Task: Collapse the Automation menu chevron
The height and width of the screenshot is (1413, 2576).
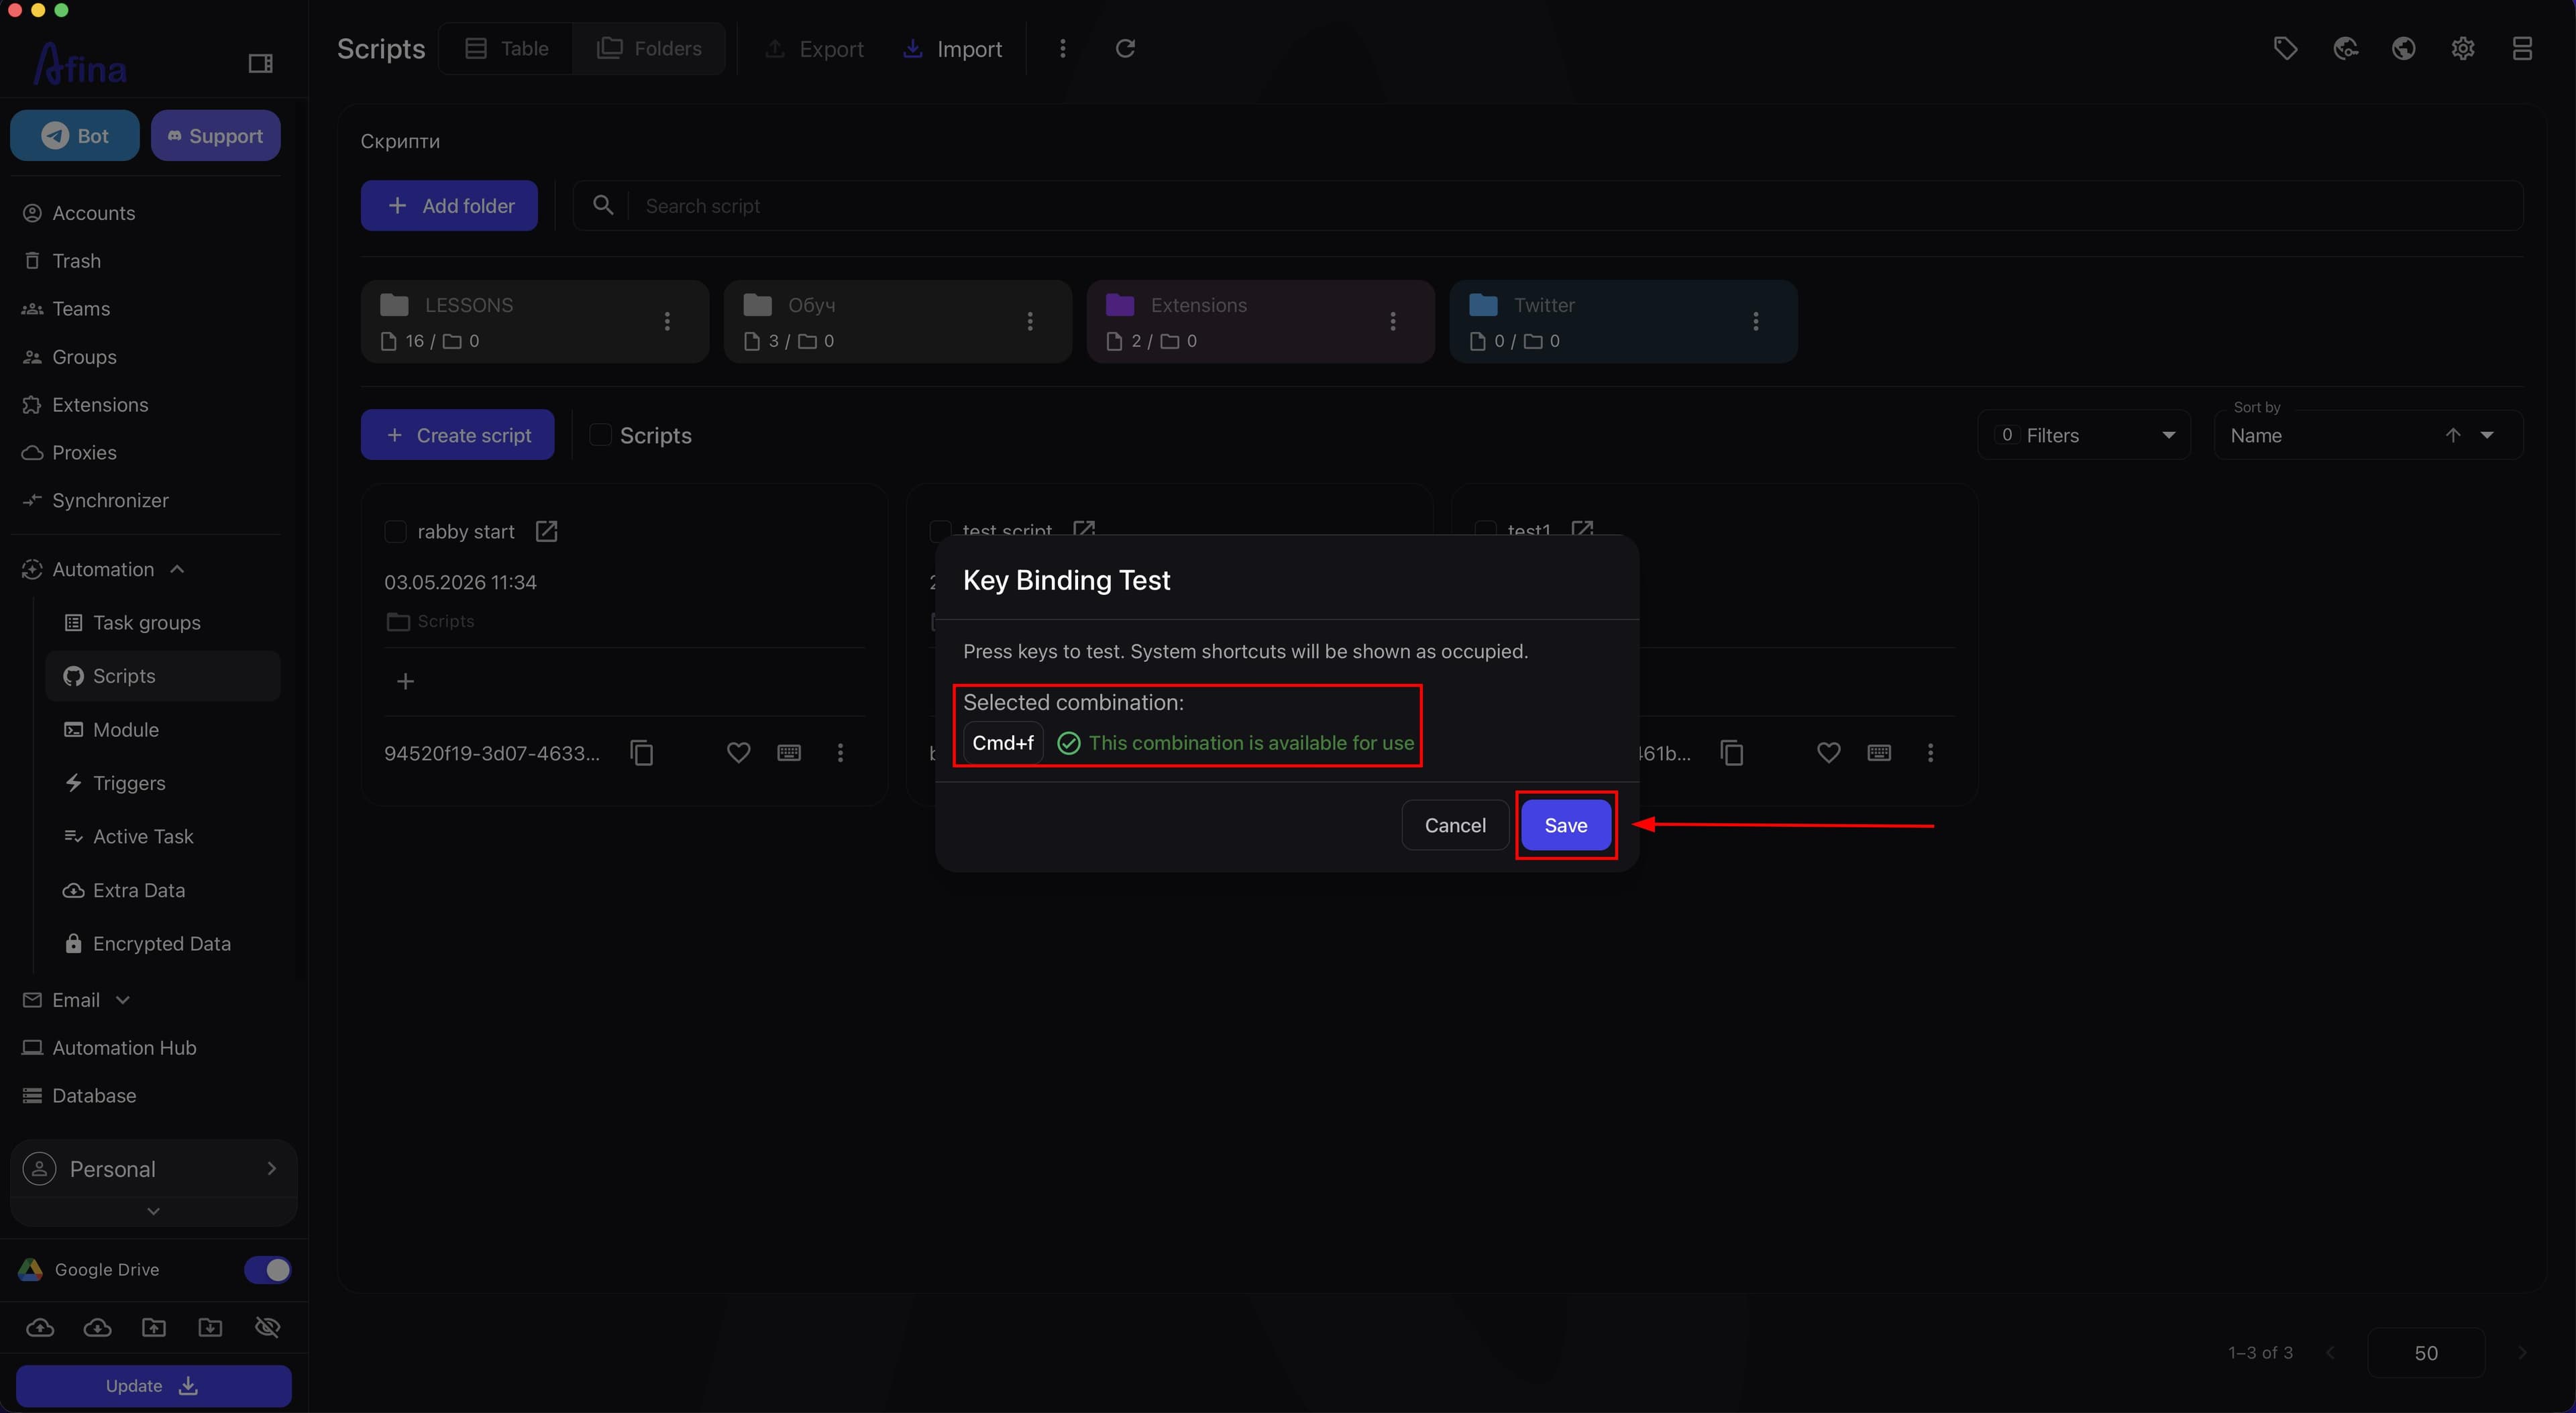Action: (x=177, y=569)
